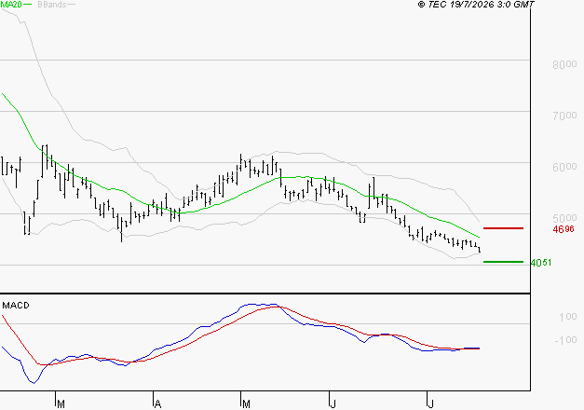Image resolution: width=584 pixels, height=410 pixels.
Task: Click the 6000 price axis label
Action: click(564, 167)
